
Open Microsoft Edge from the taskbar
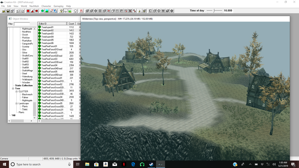[x=133, y=164]
